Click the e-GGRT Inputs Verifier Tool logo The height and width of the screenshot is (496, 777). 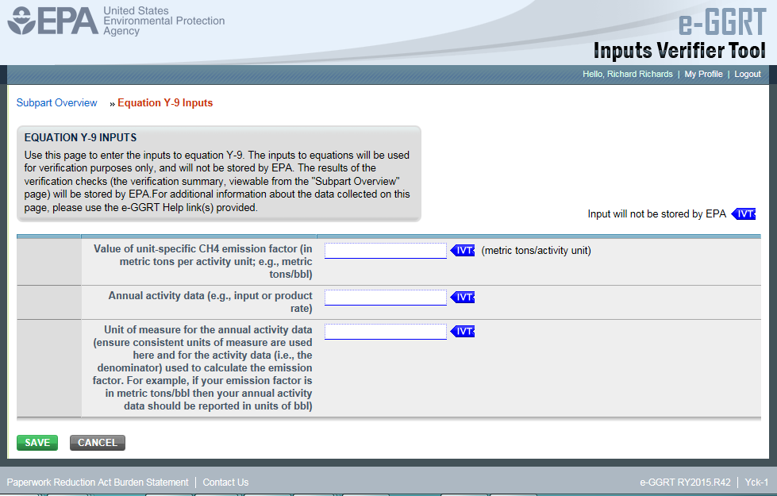(679, 33)
